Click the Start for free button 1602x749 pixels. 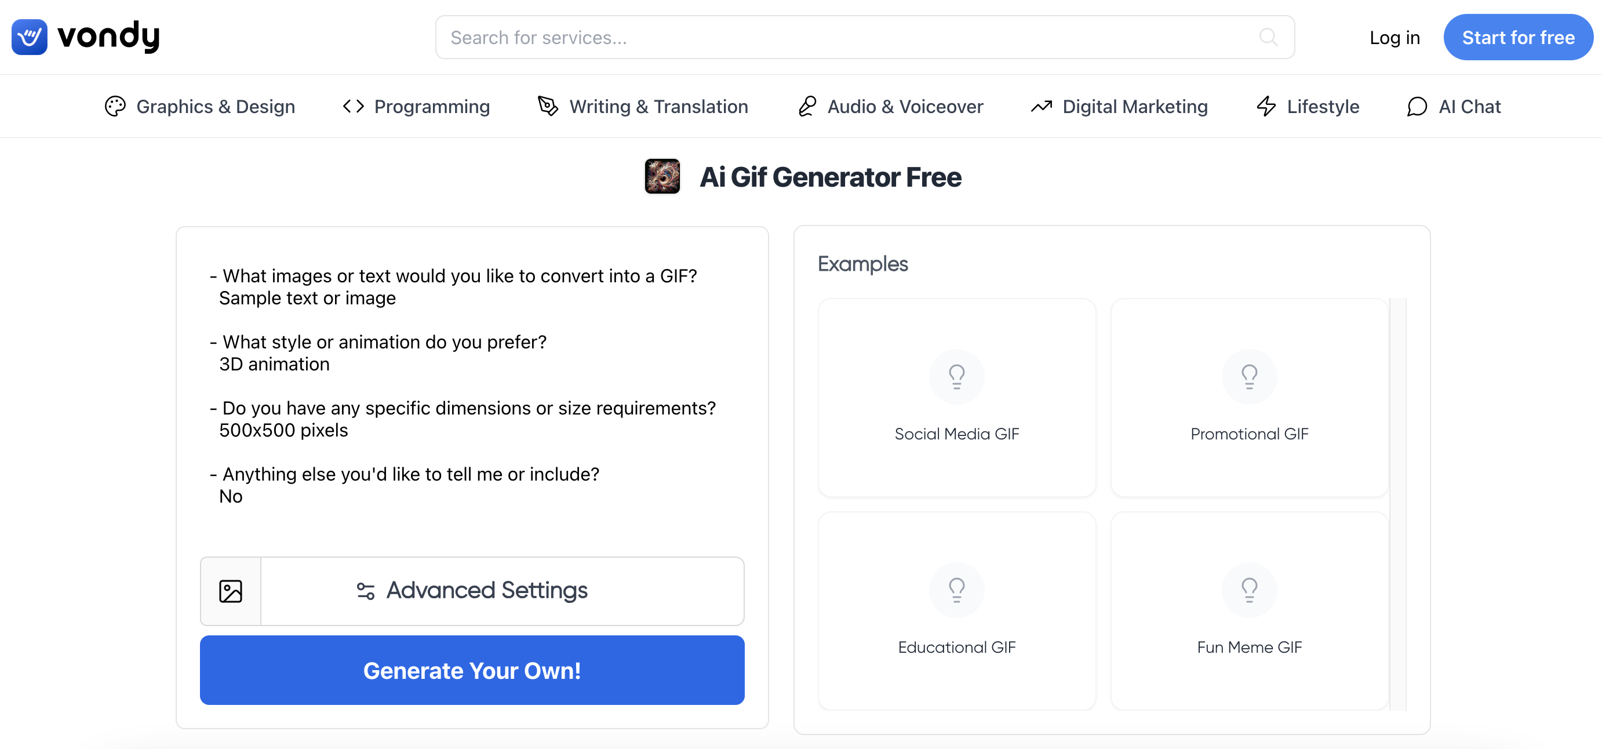1517,37
